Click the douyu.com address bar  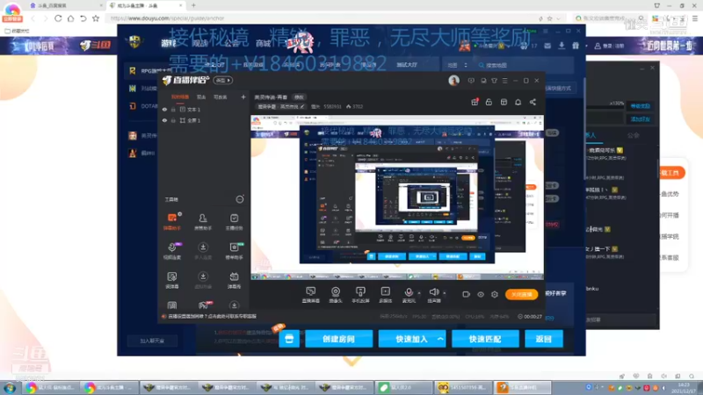323,18
